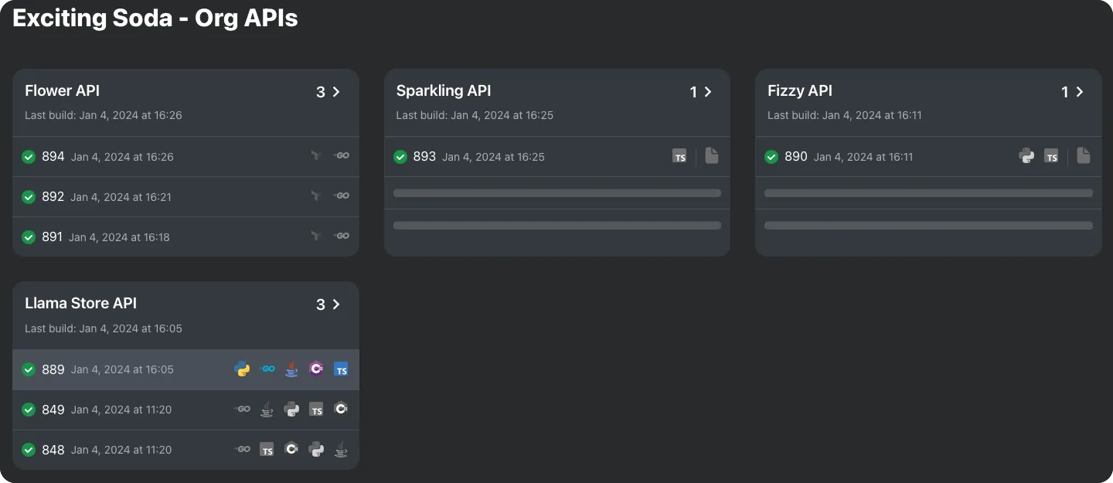Viewport: 1113px width, 483px height.
Task: Click the Go language icon on build 889
Action: pos(267,369)
